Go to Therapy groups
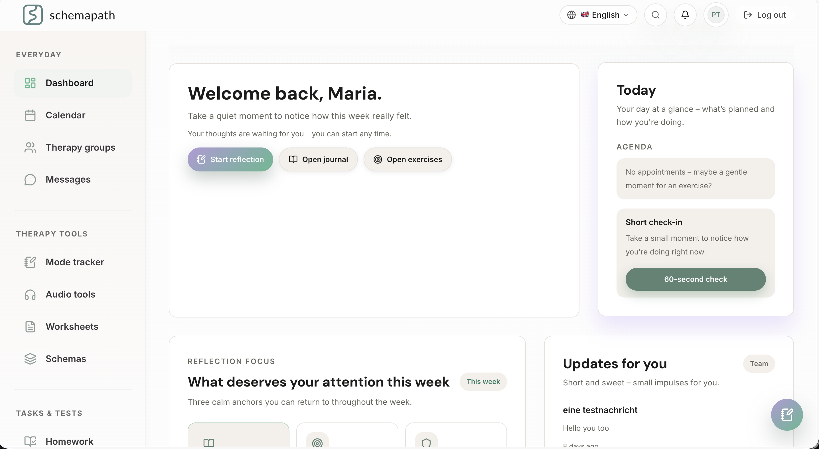Viewport: 819px width, 449px height. tap(80, 147)
